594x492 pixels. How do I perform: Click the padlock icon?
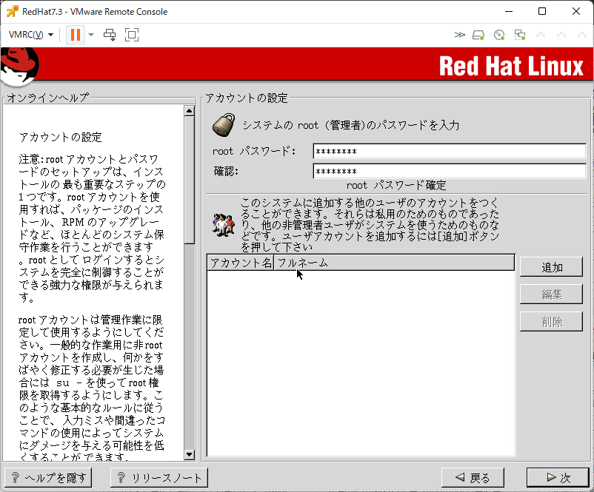point(224,125)
